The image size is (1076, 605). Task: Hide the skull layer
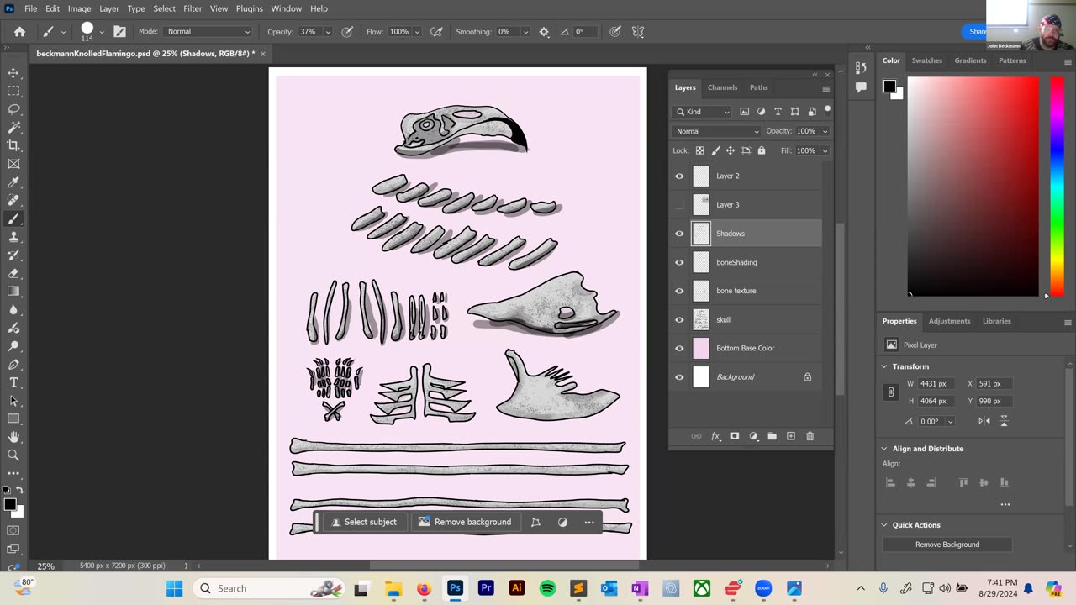tap(679, 319)
